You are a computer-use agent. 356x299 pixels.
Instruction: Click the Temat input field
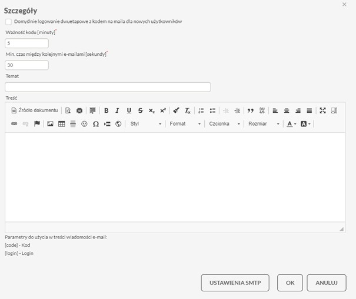[108, 87]
